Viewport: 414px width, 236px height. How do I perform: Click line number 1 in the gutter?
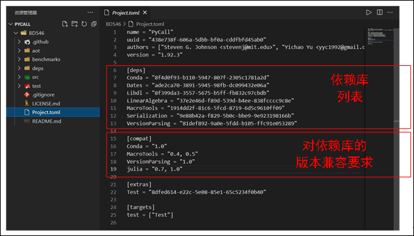[x=115, y=32]
